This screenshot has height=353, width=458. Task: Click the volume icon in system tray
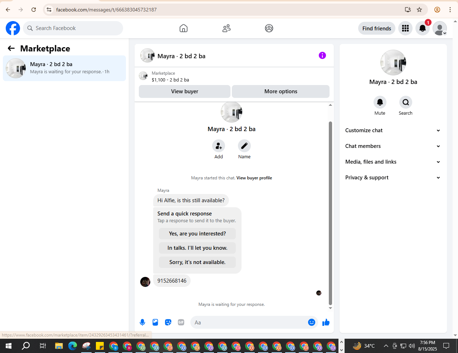[x=412, y=346]
